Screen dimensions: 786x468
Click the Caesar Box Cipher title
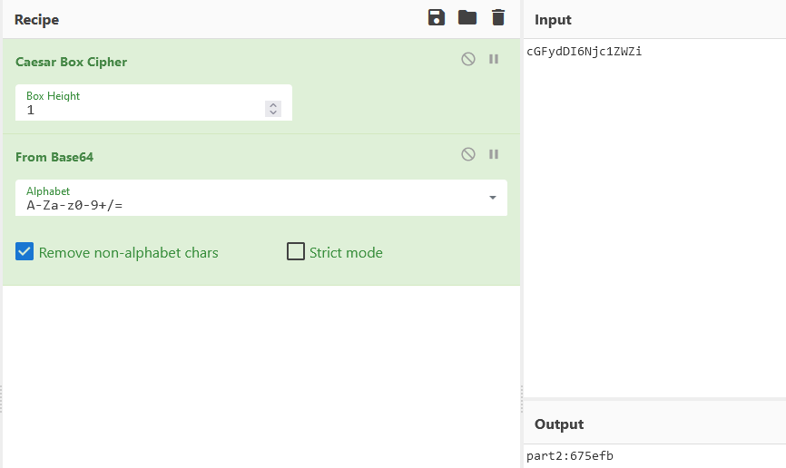71,62
